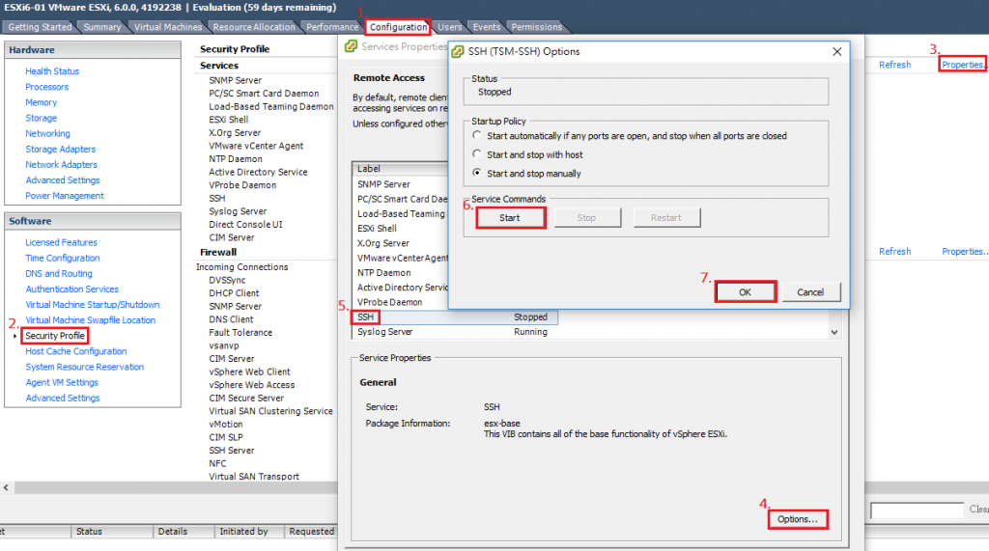
Task: Click the Label column header
Action: [401, 169]
